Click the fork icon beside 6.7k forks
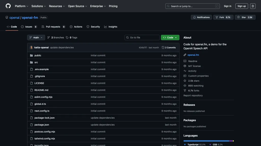This screenshot has height=146, width=261. 185,90
